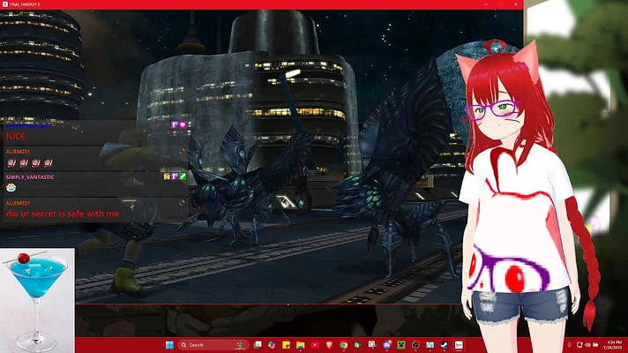Close the Final Fantasy X window

point(516,4)
